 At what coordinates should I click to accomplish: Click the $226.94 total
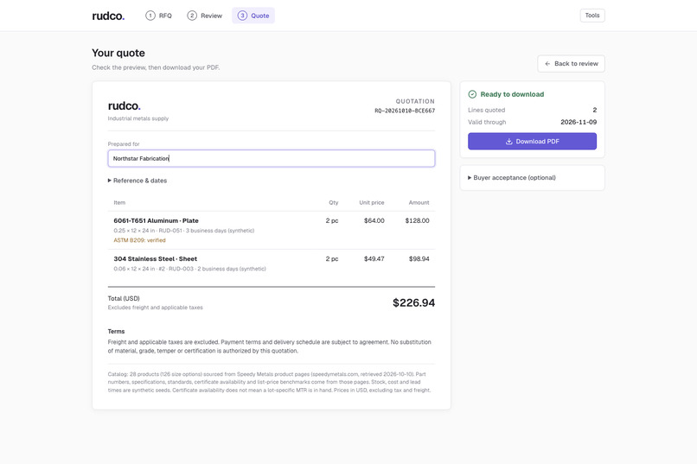pos(413,302)
